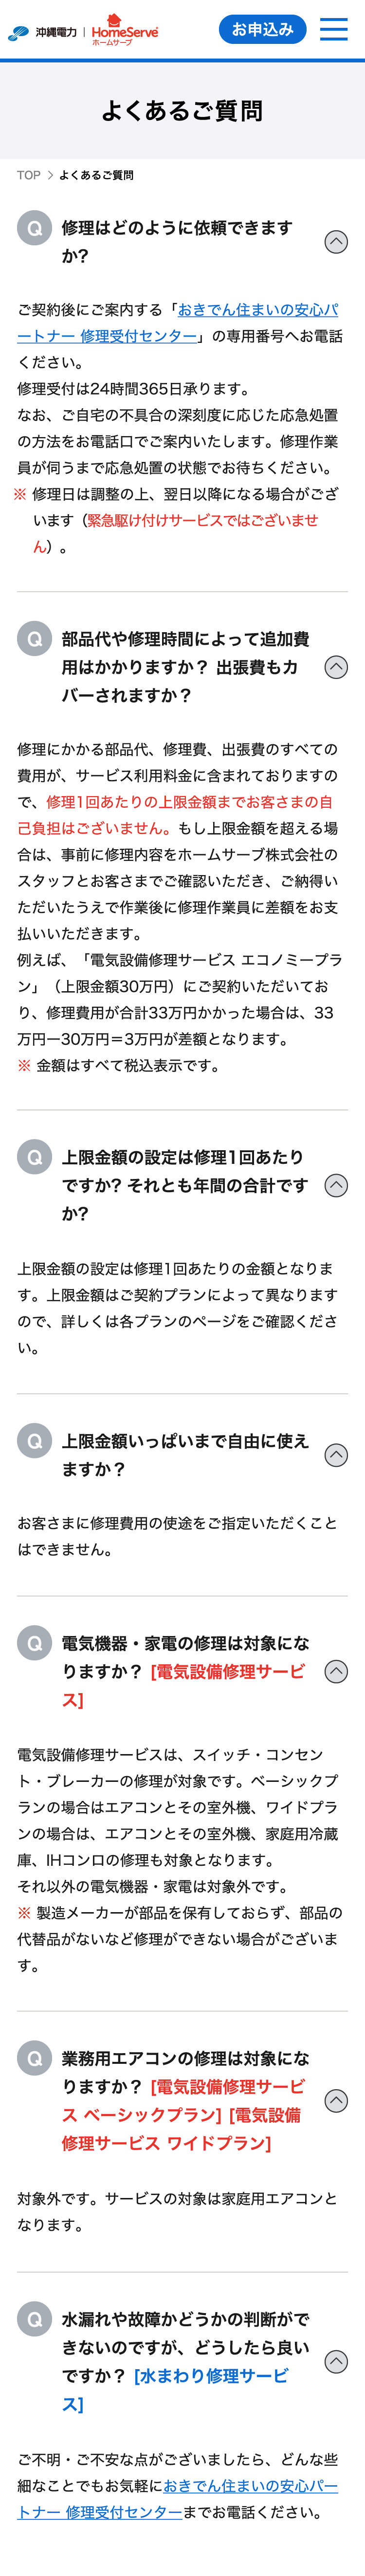
Task: Collapse the 部品代や修理時間 question
Action: click(x=336, y=667)
